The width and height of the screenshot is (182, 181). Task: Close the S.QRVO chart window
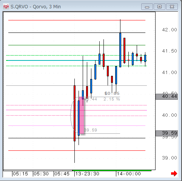pyautogui.click(x=172, y=7)
